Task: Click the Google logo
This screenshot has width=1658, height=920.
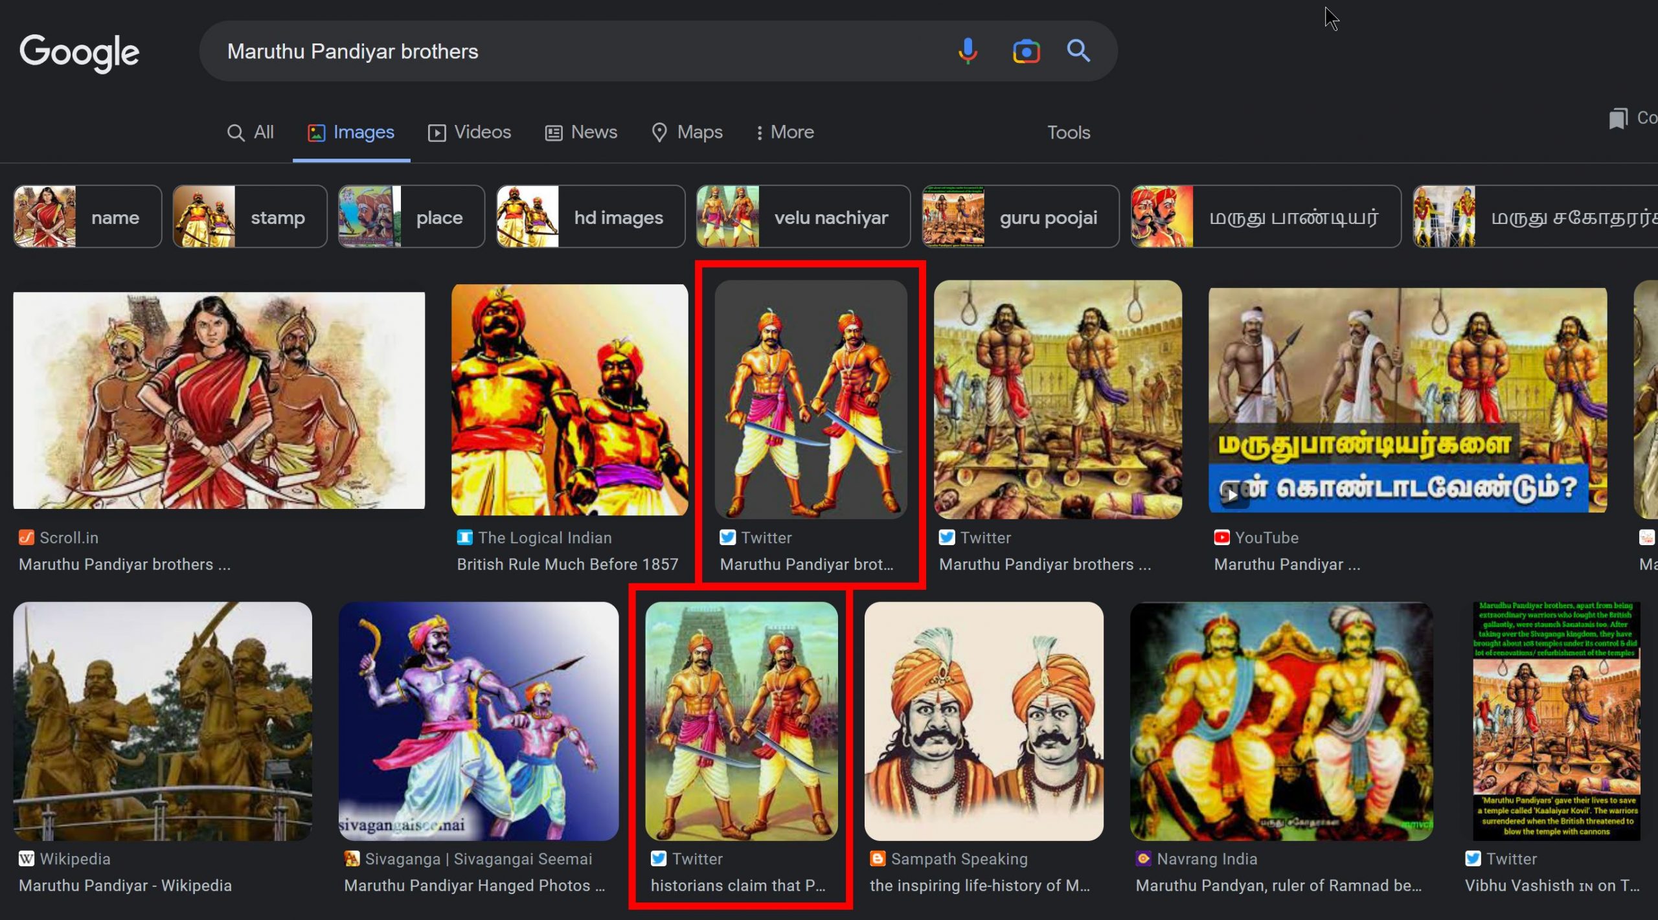Action: click(79, 53)
